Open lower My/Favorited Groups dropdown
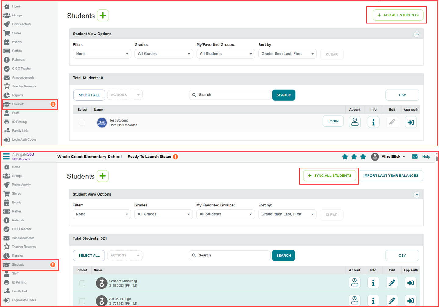This screenshot has width=439, height=307. (x=225, y=214)
